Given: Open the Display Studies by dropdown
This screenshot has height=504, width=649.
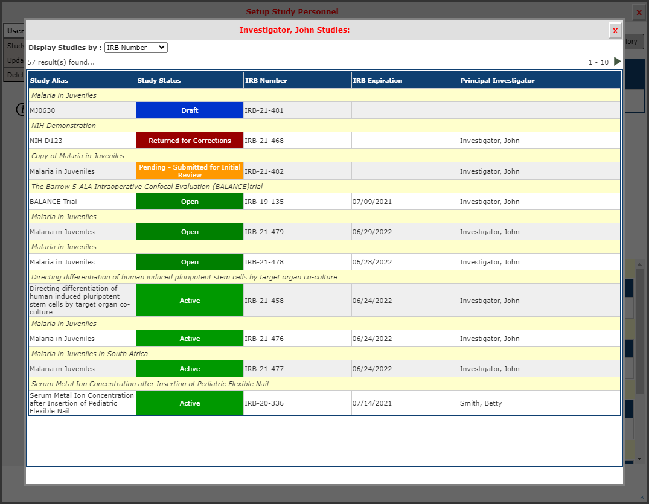Looking at the screenshot, I should 136,48.
